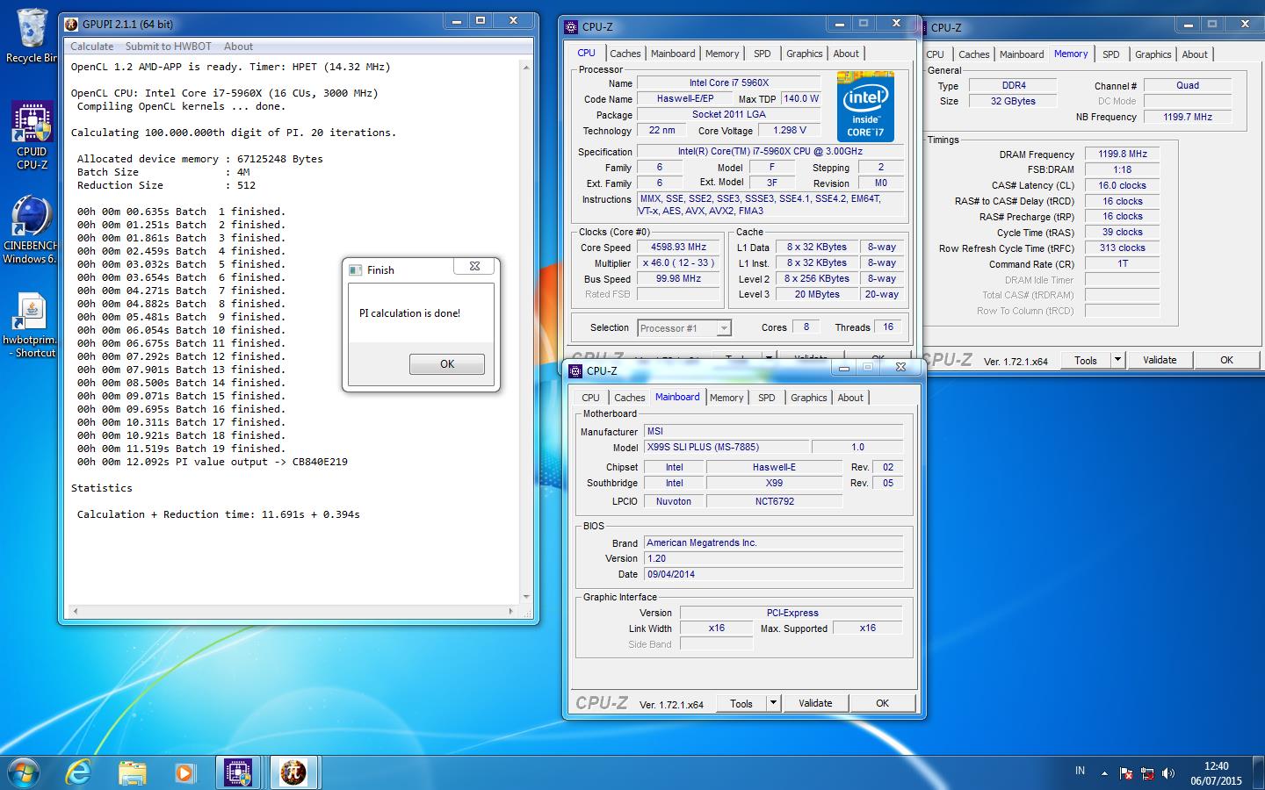Click OK in Mainboard window
This screenshot has height=790, width=1265.
pyautogui.click(x=883, y=703)
